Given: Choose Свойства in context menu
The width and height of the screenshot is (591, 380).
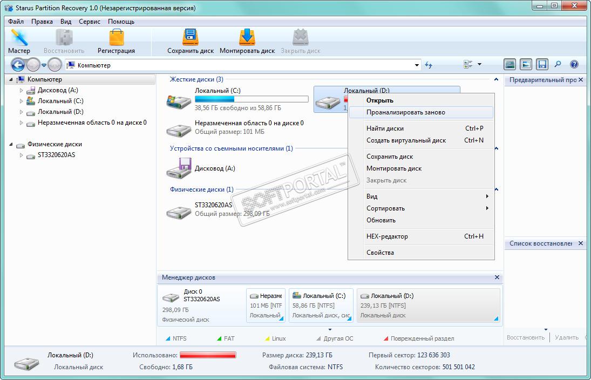Looking at the screenshot, I should coord(421,253).
